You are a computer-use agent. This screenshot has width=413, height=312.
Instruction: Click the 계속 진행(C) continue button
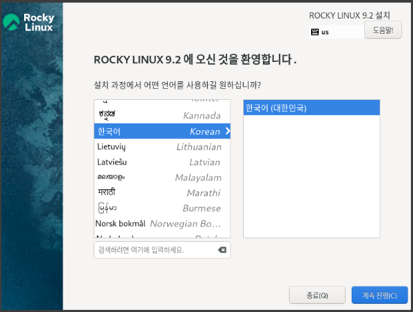tap(379, 295)
